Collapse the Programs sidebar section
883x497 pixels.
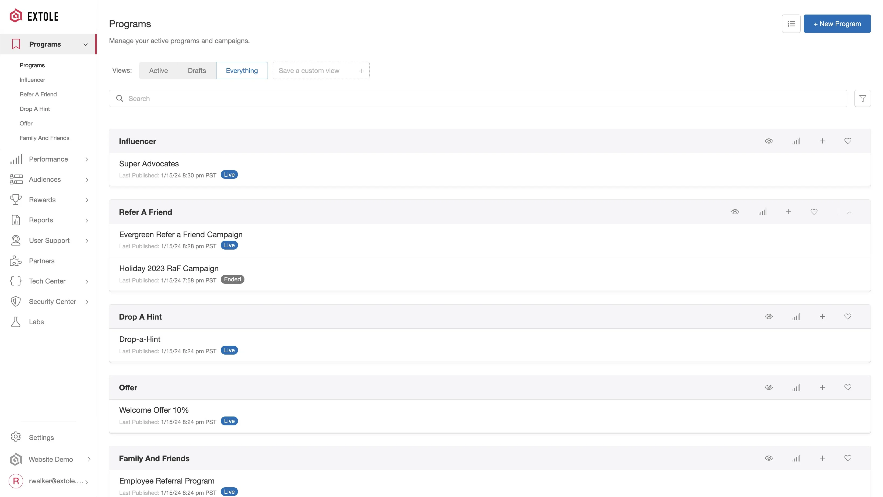(x=85, y=44)
